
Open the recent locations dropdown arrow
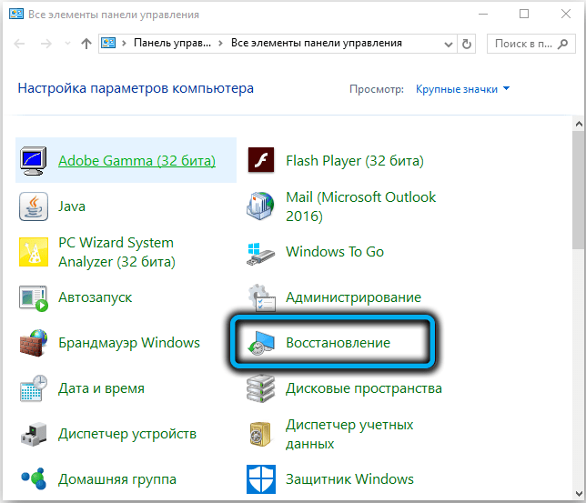[x=67, y=44]
